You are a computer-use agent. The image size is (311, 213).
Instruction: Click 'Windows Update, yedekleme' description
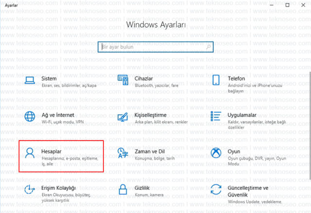[255, 202]
